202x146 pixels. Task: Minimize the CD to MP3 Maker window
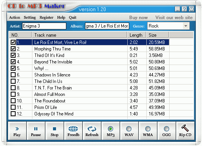[177, 9]
